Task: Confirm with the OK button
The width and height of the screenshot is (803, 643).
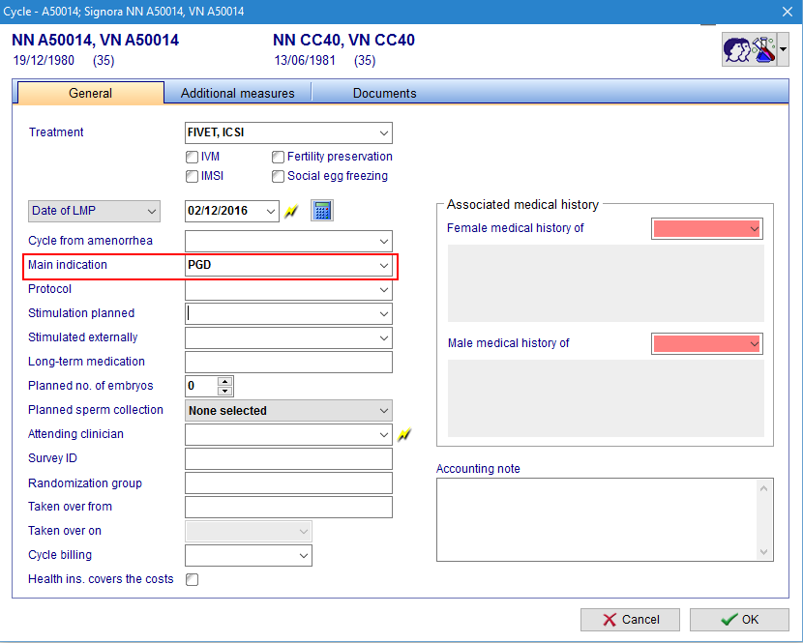Action: point(739,620)
